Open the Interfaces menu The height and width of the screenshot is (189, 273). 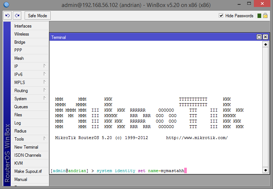click(x=30, y=26)
